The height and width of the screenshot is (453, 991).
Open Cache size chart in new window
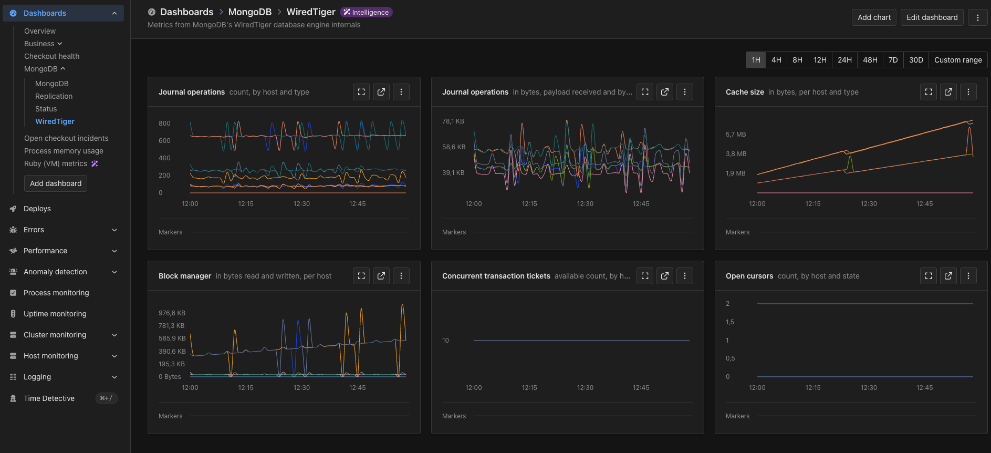coord(948,92)
